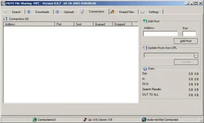Click the Update Hosts from URL icon

click(145, 48)
